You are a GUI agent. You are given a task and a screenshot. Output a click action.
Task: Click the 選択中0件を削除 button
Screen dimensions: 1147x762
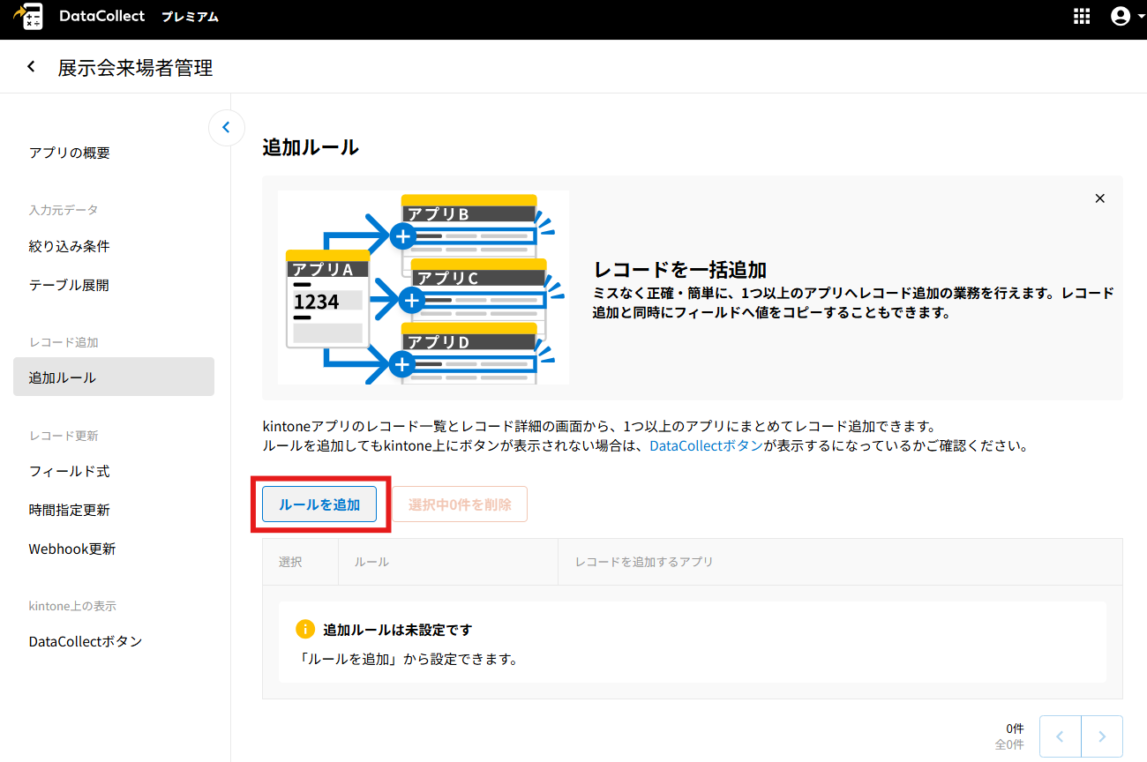click(x=460, y=504)
